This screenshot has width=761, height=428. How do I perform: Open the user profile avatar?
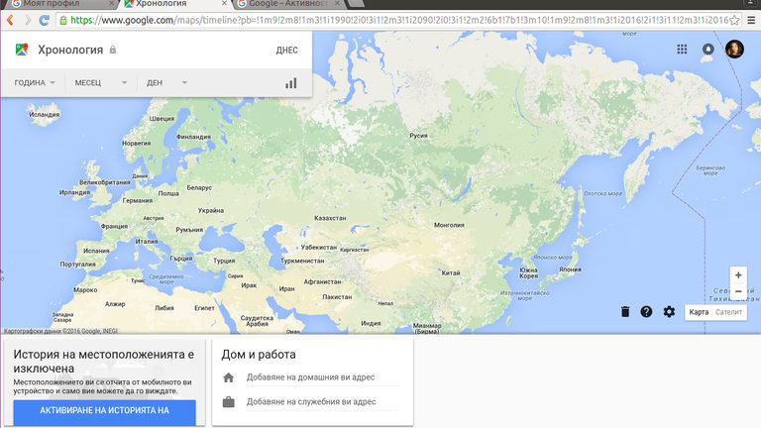[734, 50]
